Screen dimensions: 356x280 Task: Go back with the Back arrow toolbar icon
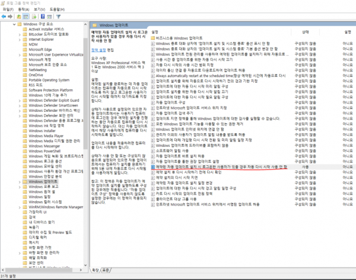tap(4, 17)
